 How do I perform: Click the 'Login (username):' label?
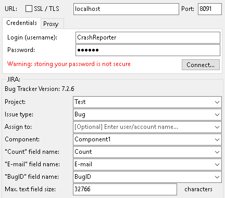tap(32, 37)
